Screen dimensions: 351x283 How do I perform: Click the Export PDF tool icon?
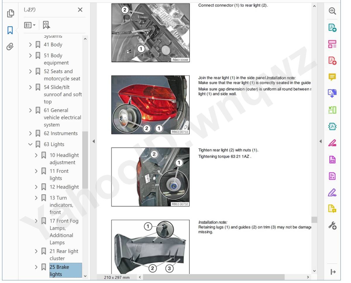[x=332, y=27]
